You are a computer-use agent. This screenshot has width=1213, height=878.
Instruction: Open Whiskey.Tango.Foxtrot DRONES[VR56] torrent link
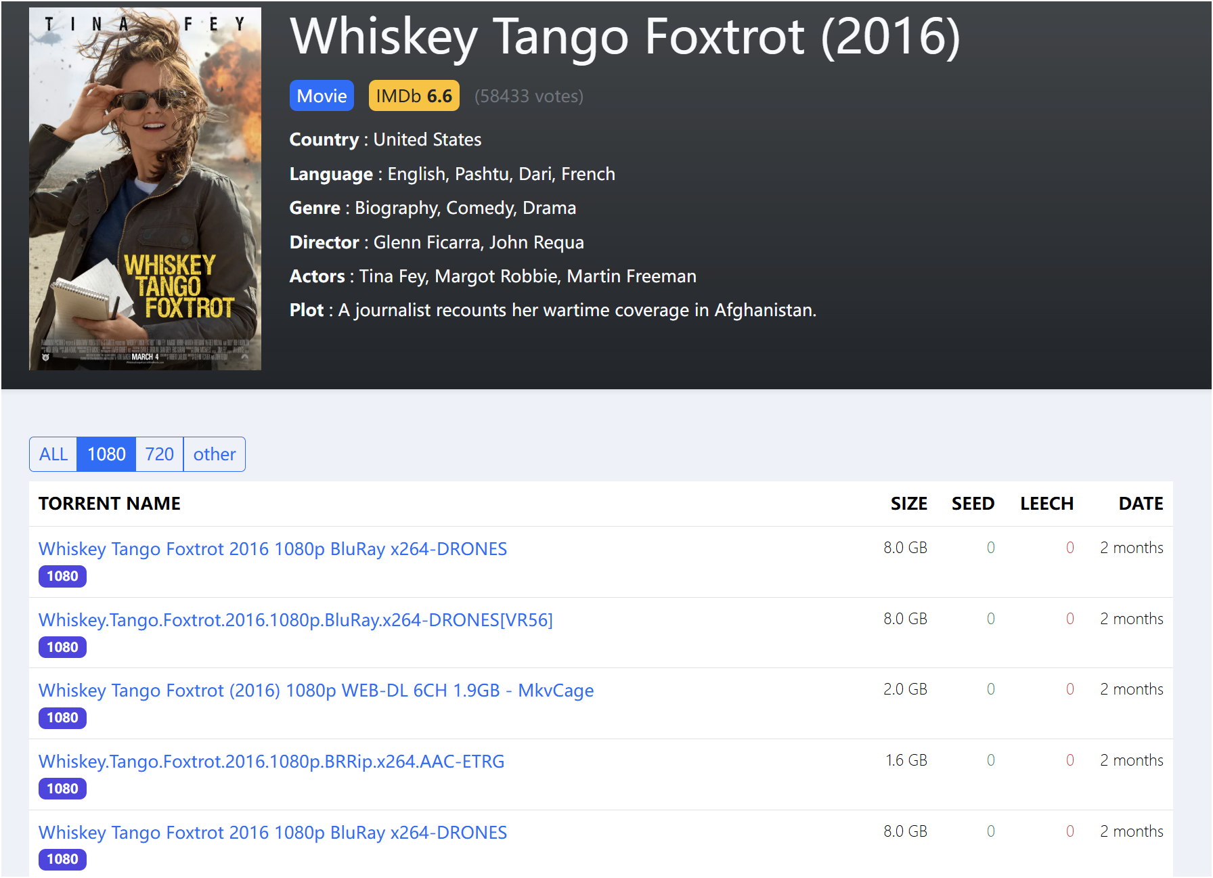(x=296, y=620)
